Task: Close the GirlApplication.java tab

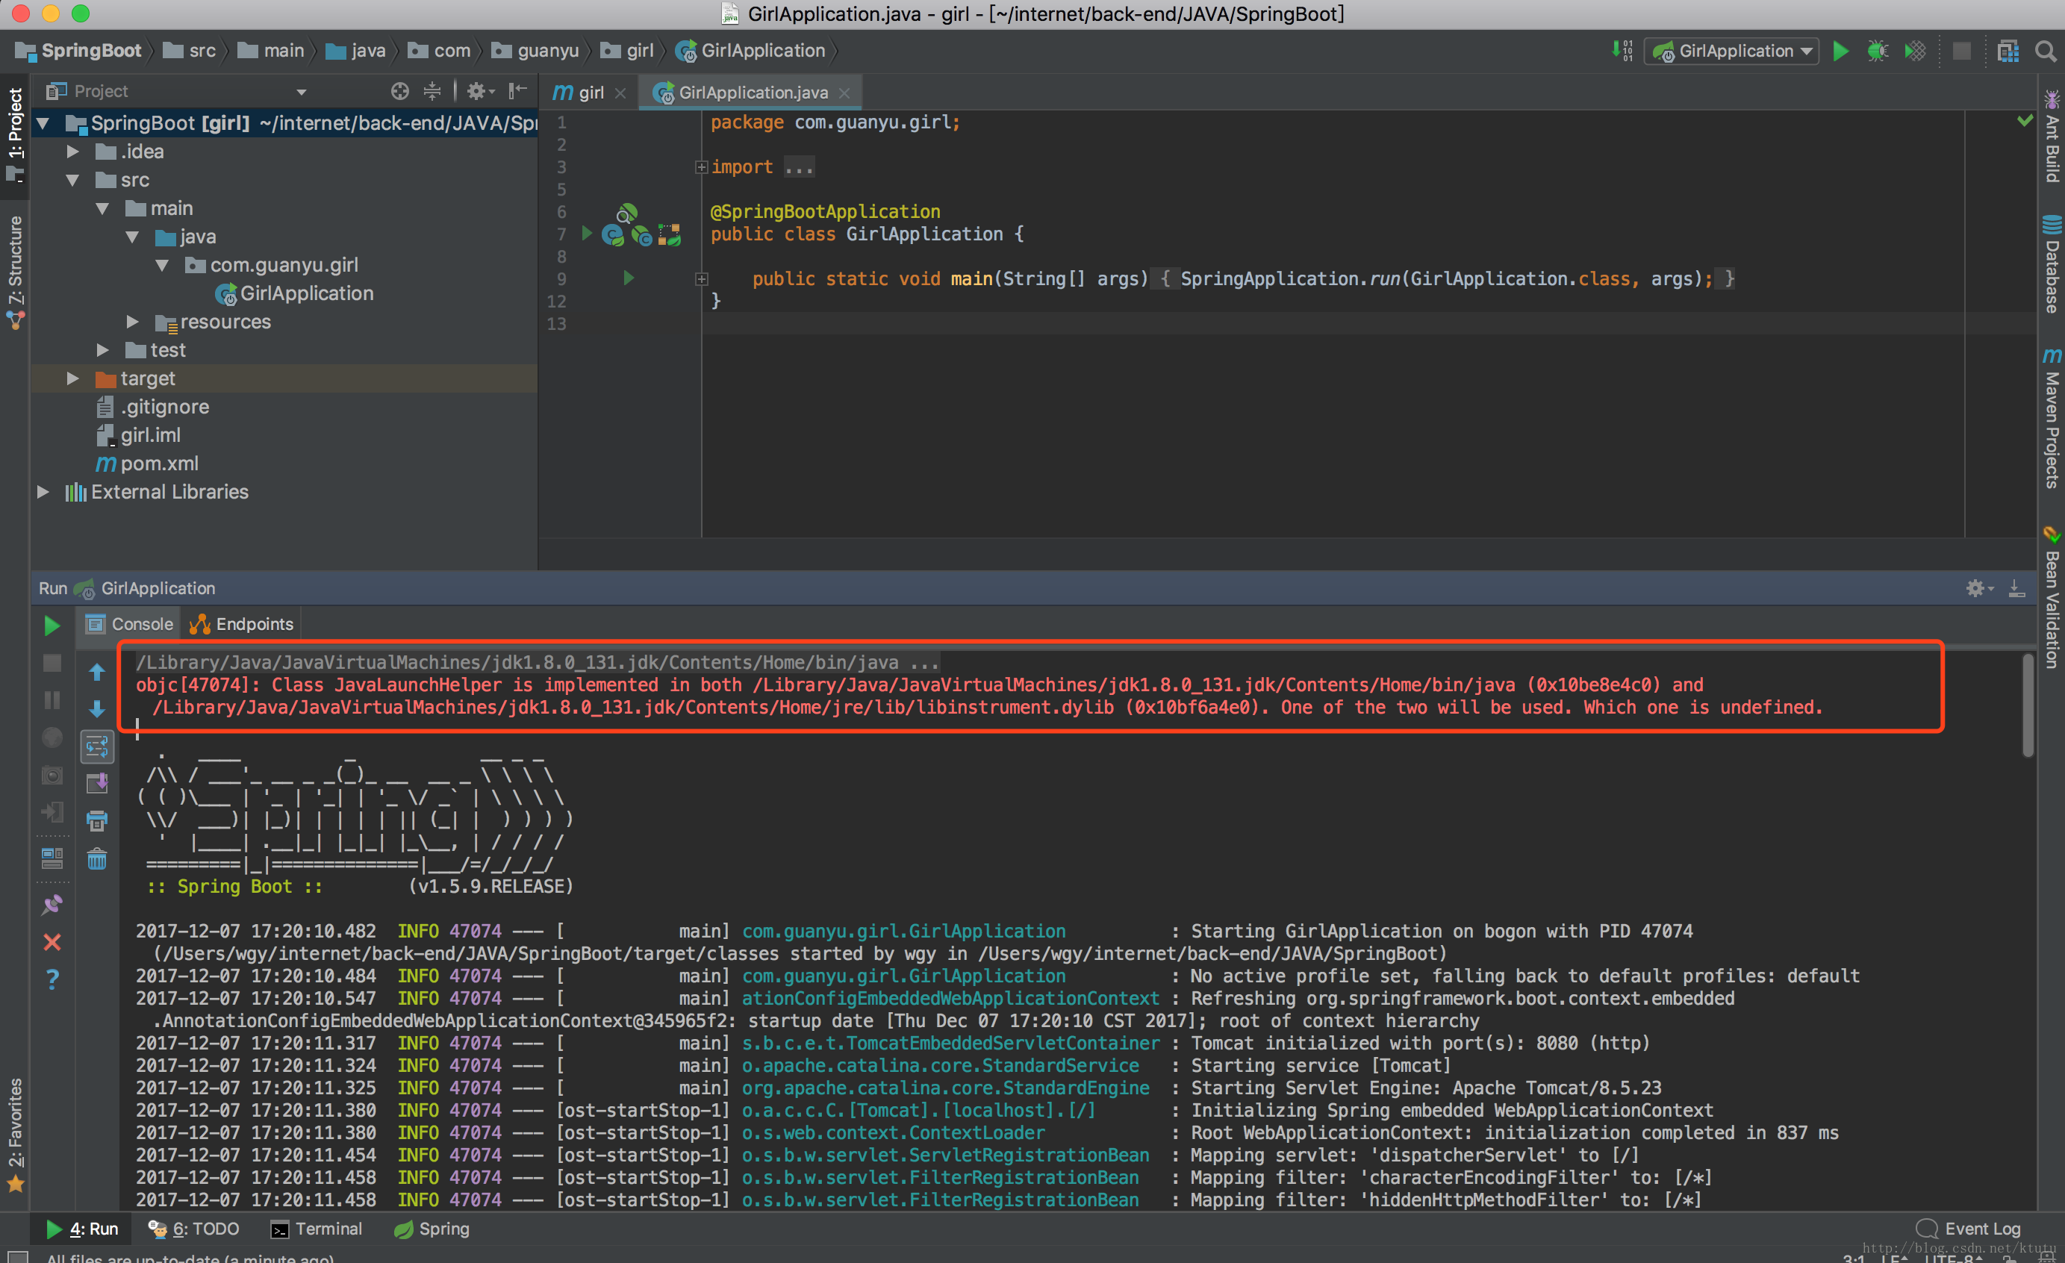Action: tap(845, 93)
